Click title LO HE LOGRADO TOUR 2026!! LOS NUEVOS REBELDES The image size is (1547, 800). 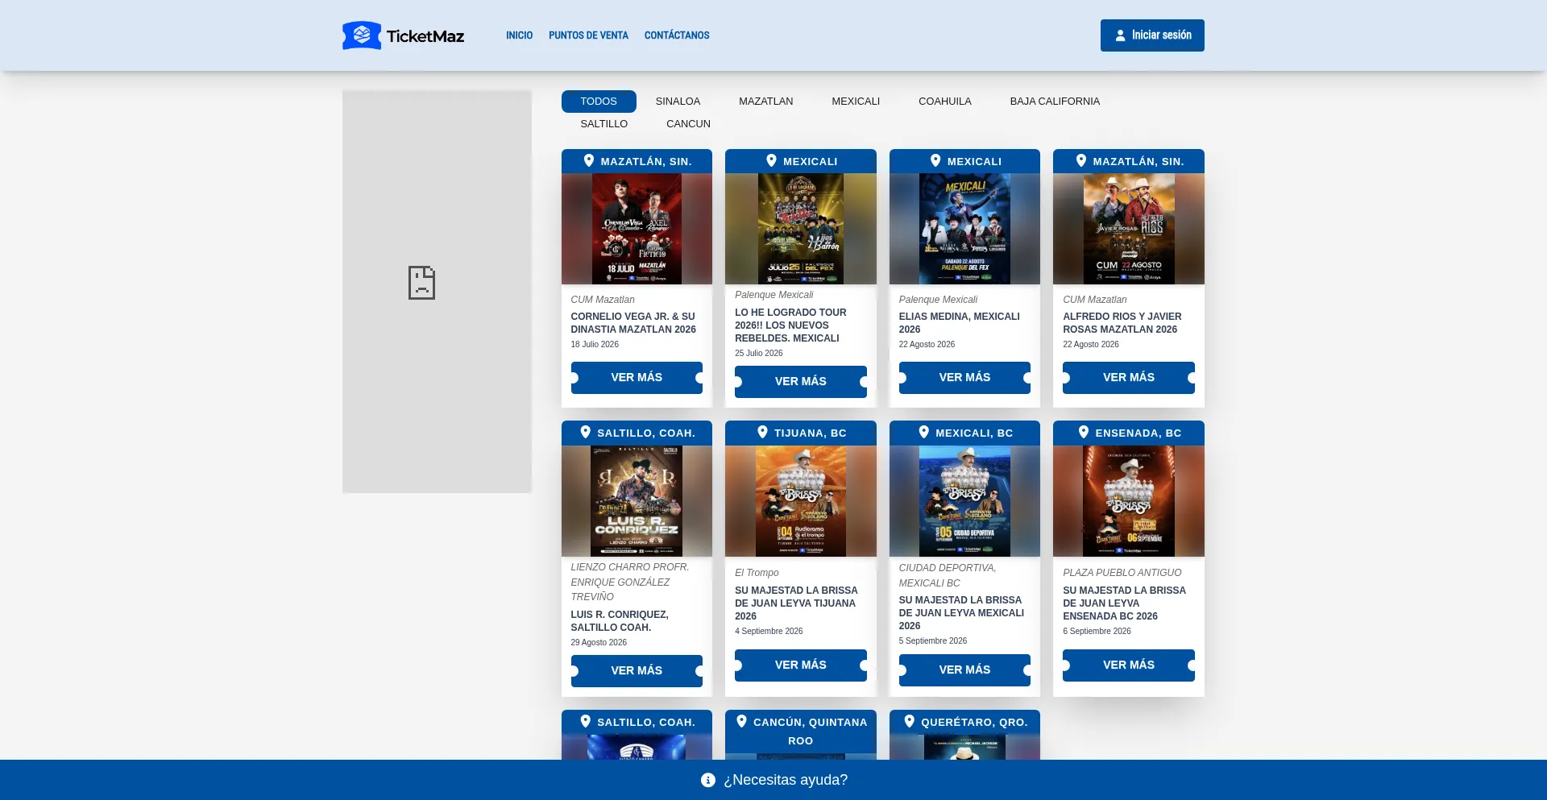[x=790, y=325]
